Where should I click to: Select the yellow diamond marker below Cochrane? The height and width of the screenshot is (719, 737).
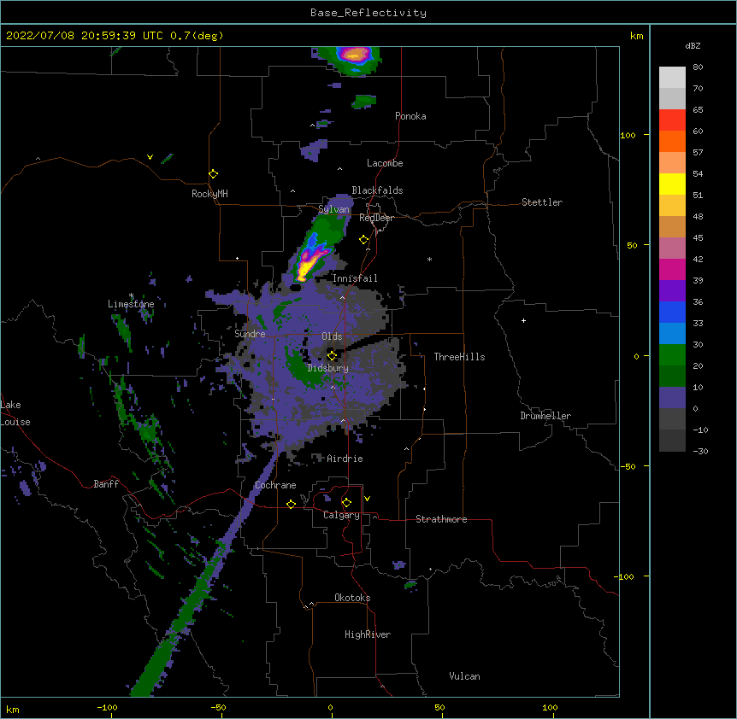click(x=291, y=504)
